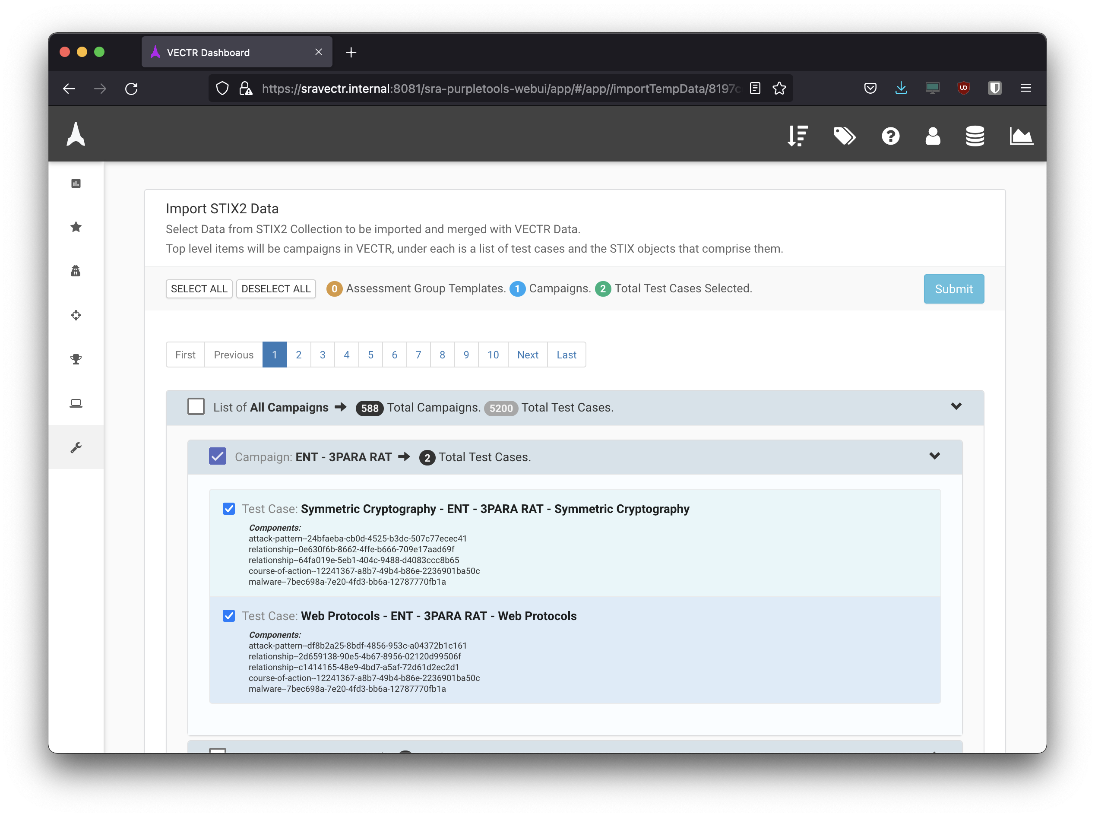Screen dimensions: 1095x817
Task: Select current page 1 in pagination
Action: (275, 355)
